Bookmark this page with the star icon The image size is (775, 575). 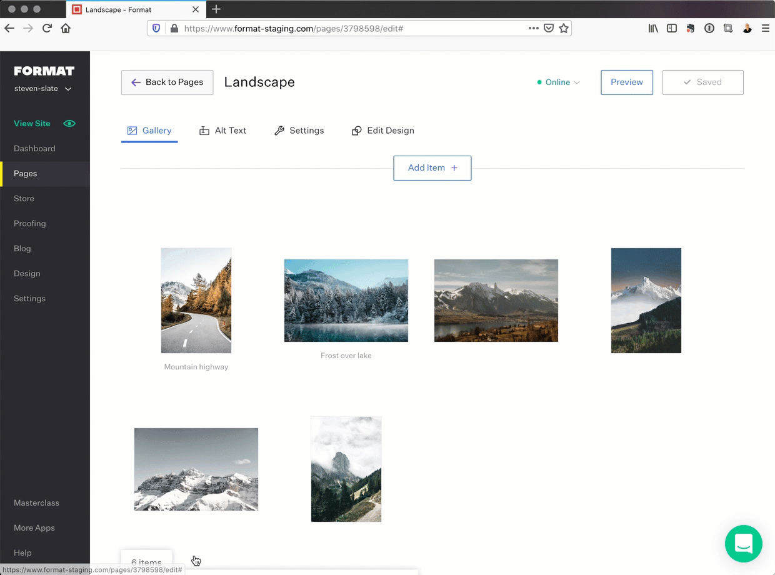564,28
